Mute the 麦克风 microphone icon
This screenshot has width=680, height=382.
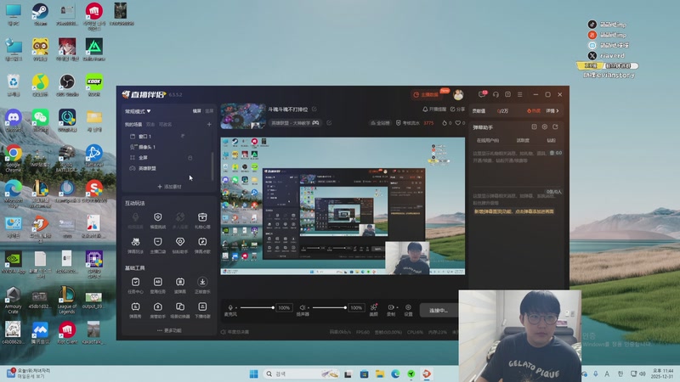click(230, 307)
